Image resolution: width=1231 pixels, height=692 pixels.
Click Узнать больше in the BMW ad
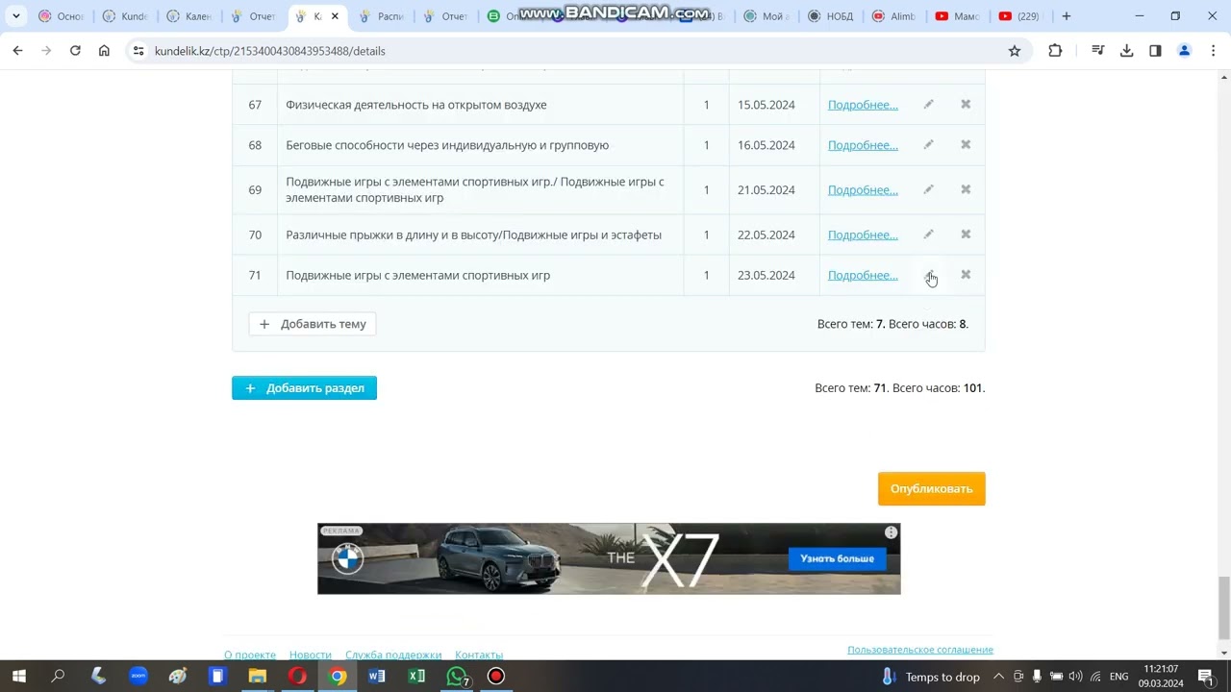tap(837, 558)
